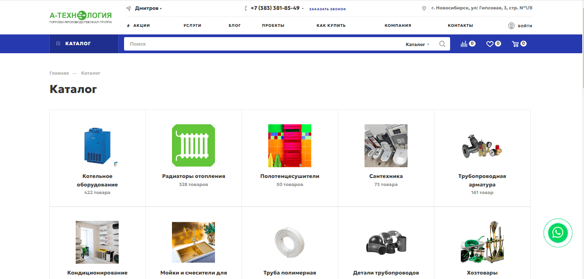Click the Хозтовары garden tools image
This screenshot has width=584, height=279.
pyautogui.click(x=482, y=242)
